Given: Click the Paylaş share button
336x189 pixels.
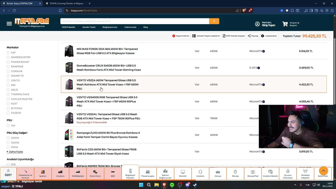Looking at the screenshot, I should pos(253,36).
